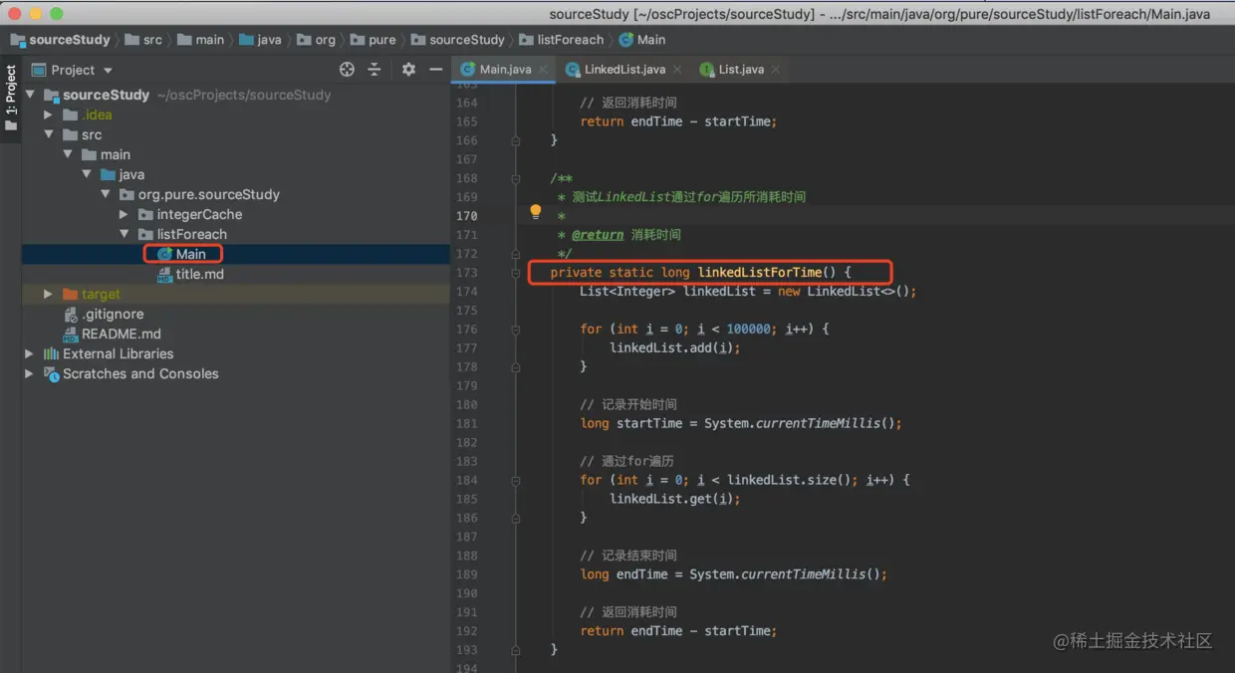Screen dimensions: 1235x673
Task: Click the Javadoc fold marker at line 168
Action: (516, 178)
